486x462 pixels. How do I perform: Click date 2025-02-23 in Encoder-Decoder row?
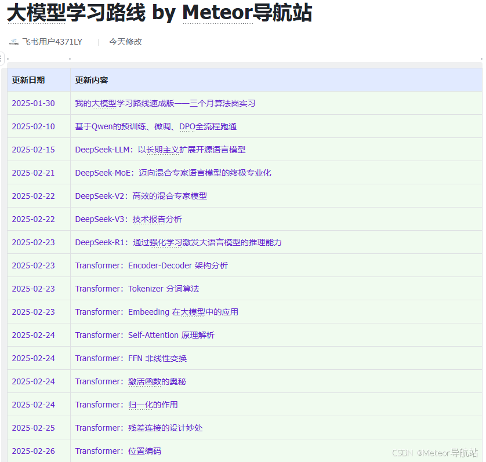(x=33, y=266)
